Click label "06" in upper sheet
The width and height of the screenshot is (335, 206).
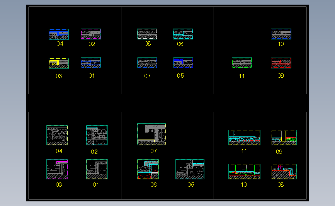pyautogui.click(x=180, y=44)
